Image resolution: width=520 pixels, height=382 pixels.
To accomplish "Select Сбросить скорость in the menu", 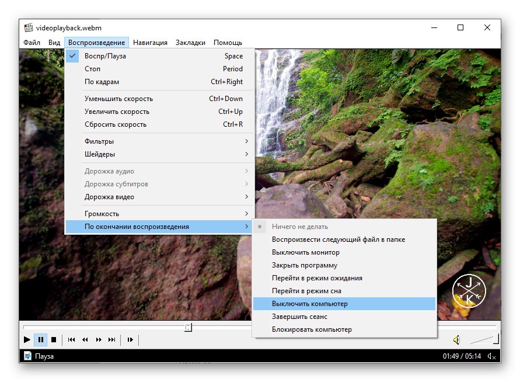I will coord(160,124).
